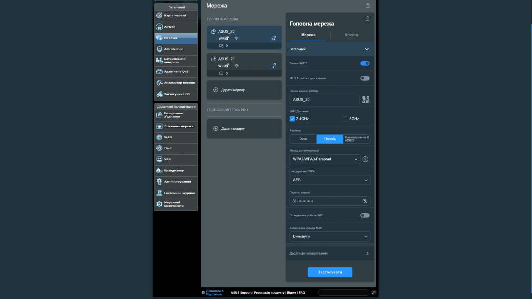Click the QR code icon beside SSID field

click(x=366, y=100)
